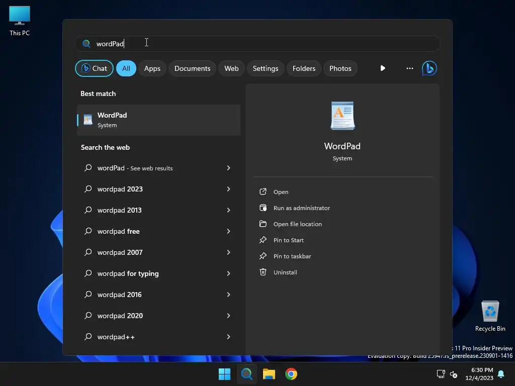Screen dimensions: 515x386
Task: Expand the chevron for wordpad 2016
Action: click(x=229, y=295)
